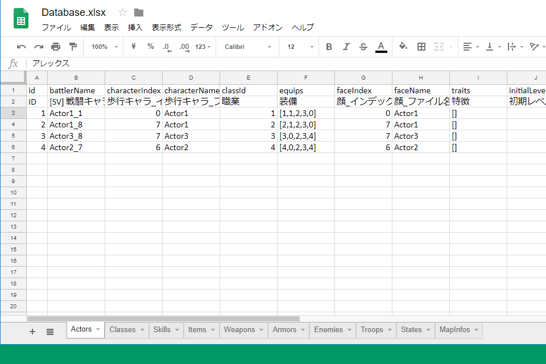Image resolution: width=546 pixels, height=364 pixels.
Task: Open the 挿入 menu
Action: [x=135, y=27]
